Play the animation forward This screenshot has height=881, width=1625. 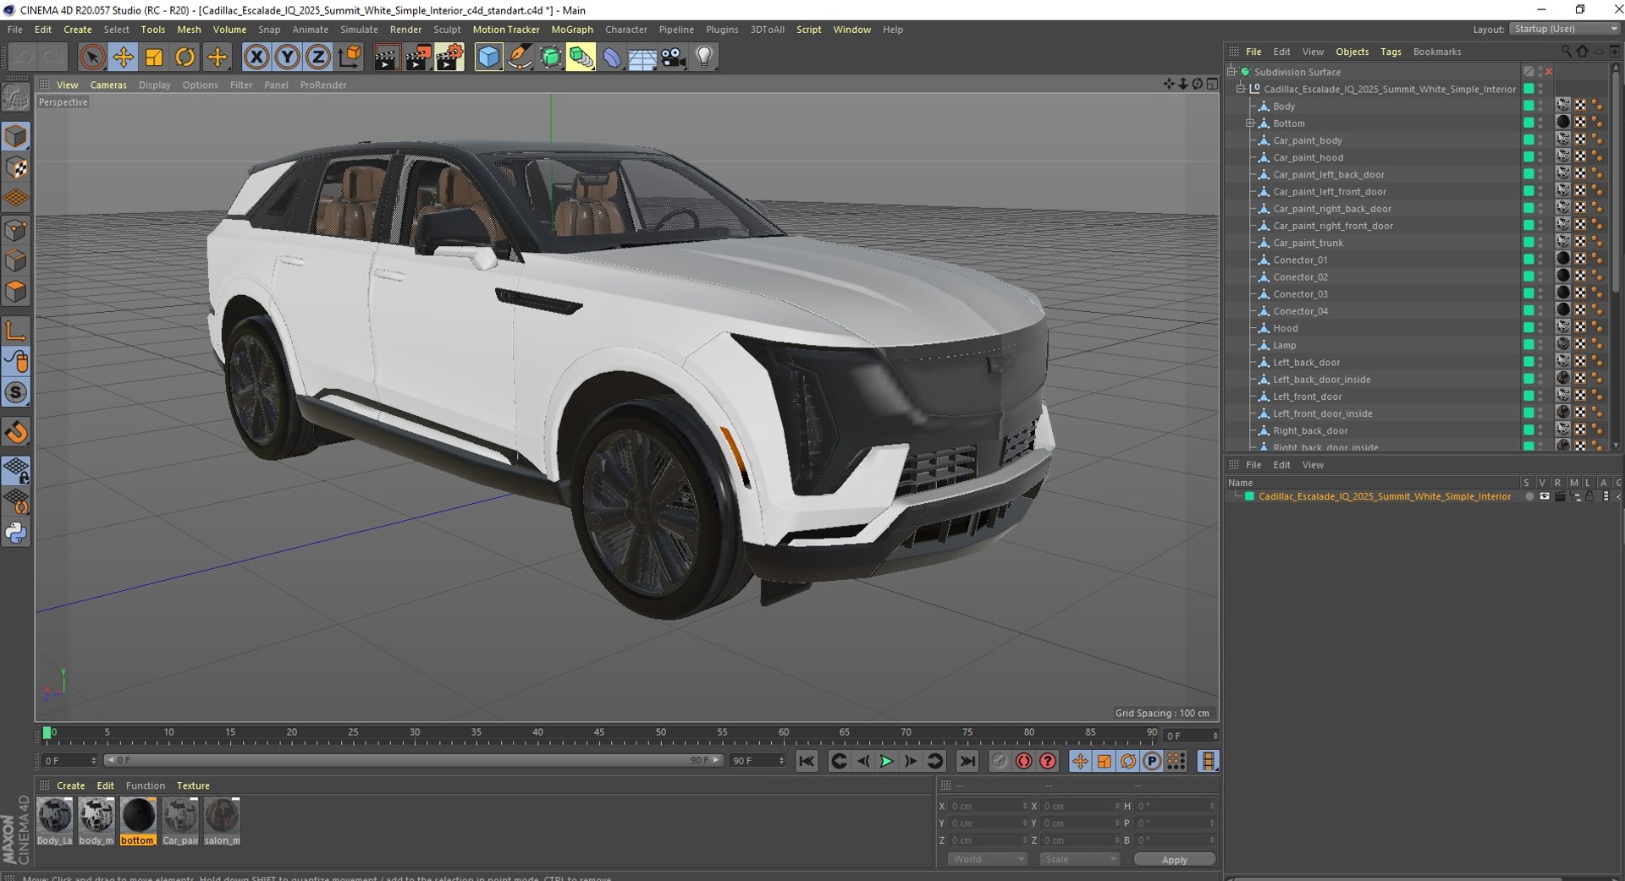886,761
